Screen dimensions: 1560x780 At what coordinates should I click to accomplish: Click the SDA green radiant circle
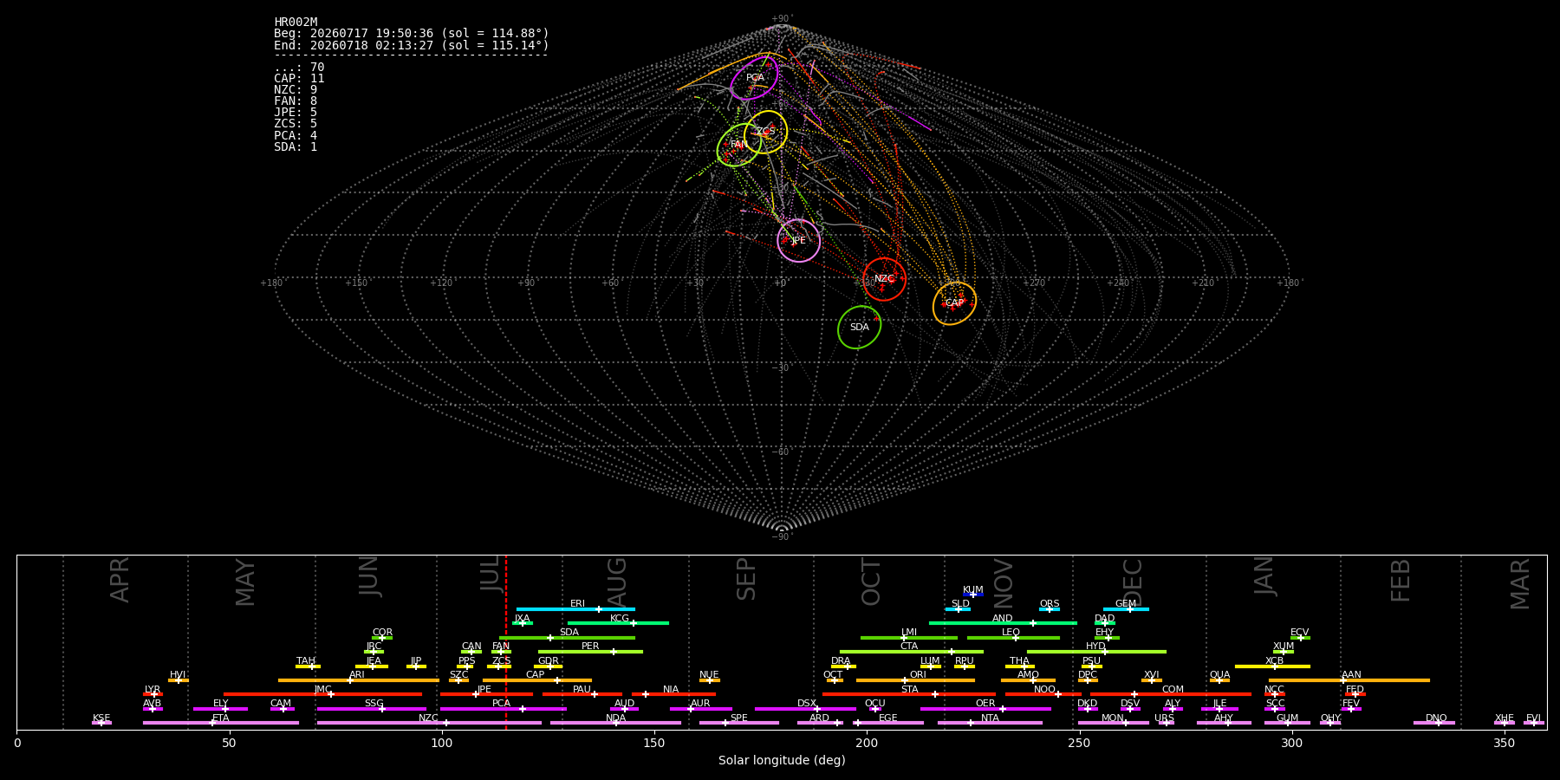859,328
